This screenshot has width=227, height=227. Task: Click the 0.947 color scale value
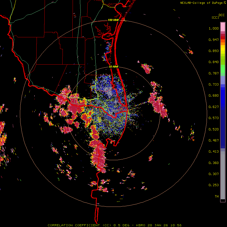pos(214,40)
